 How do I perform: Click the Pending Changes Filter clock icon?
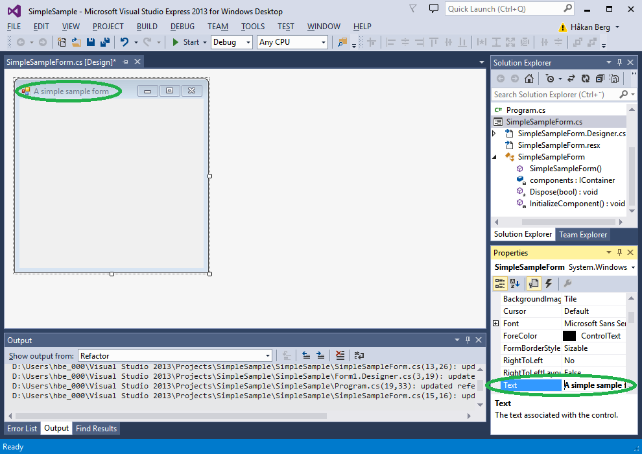(550, 78)
